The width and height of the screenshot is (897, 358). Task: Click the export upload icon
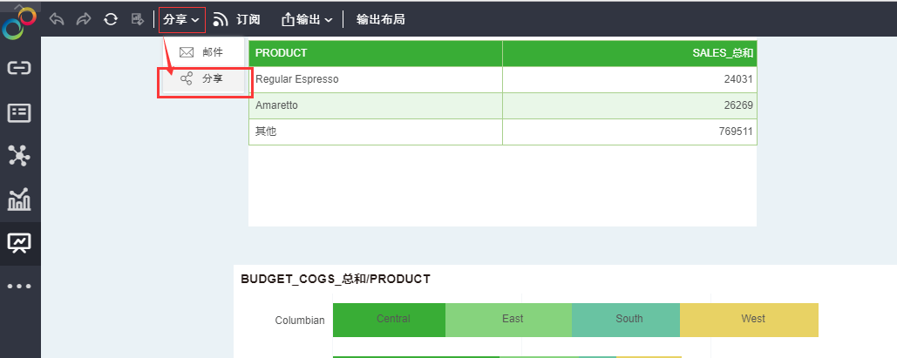point(288,19)
